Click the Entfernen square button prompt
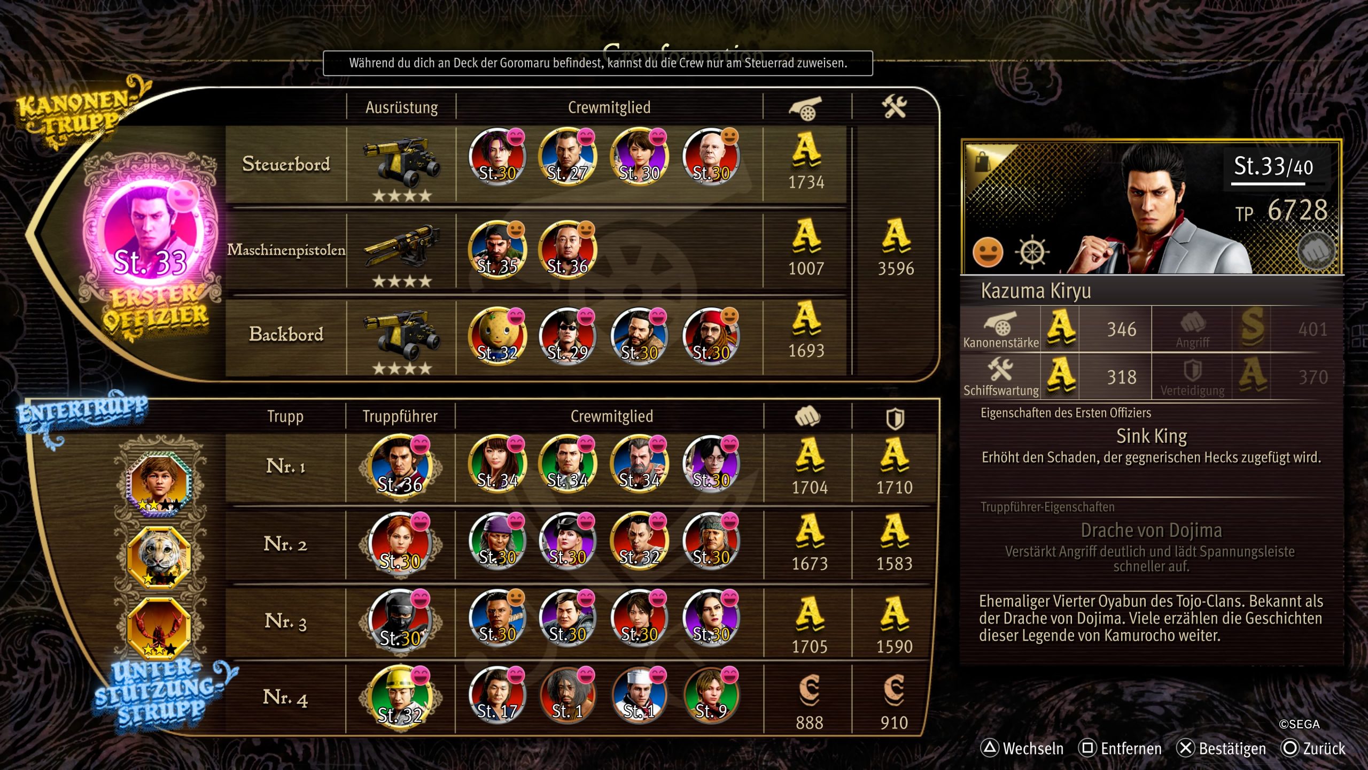This screenshot has height=770, width=1368. 1120,748
